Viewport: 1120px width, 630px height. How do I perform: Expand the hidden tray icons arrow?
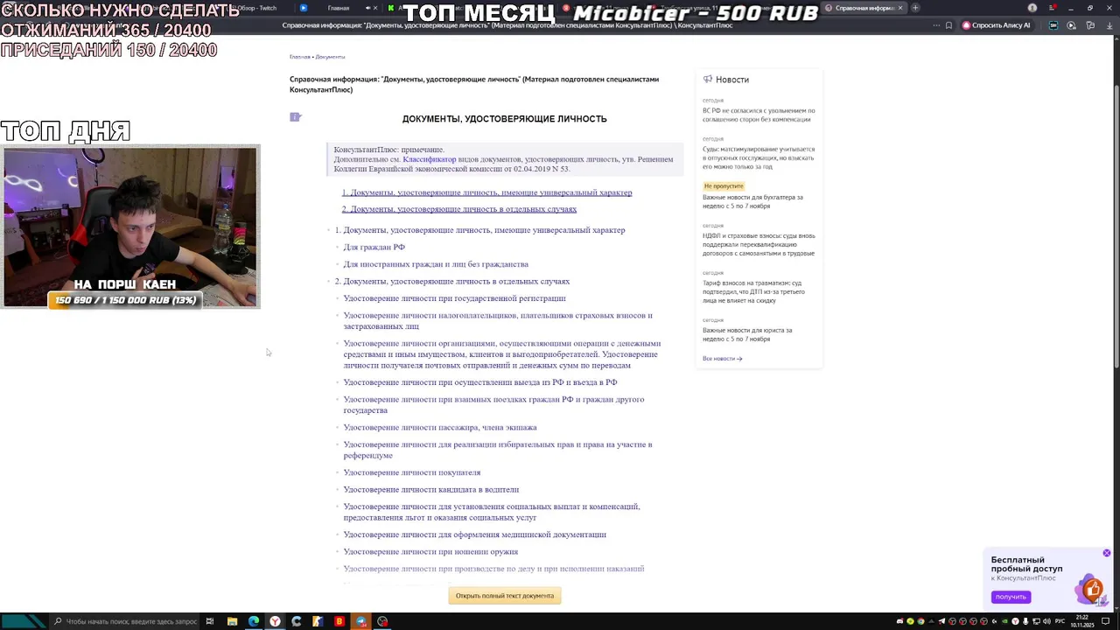click(931, 621)
